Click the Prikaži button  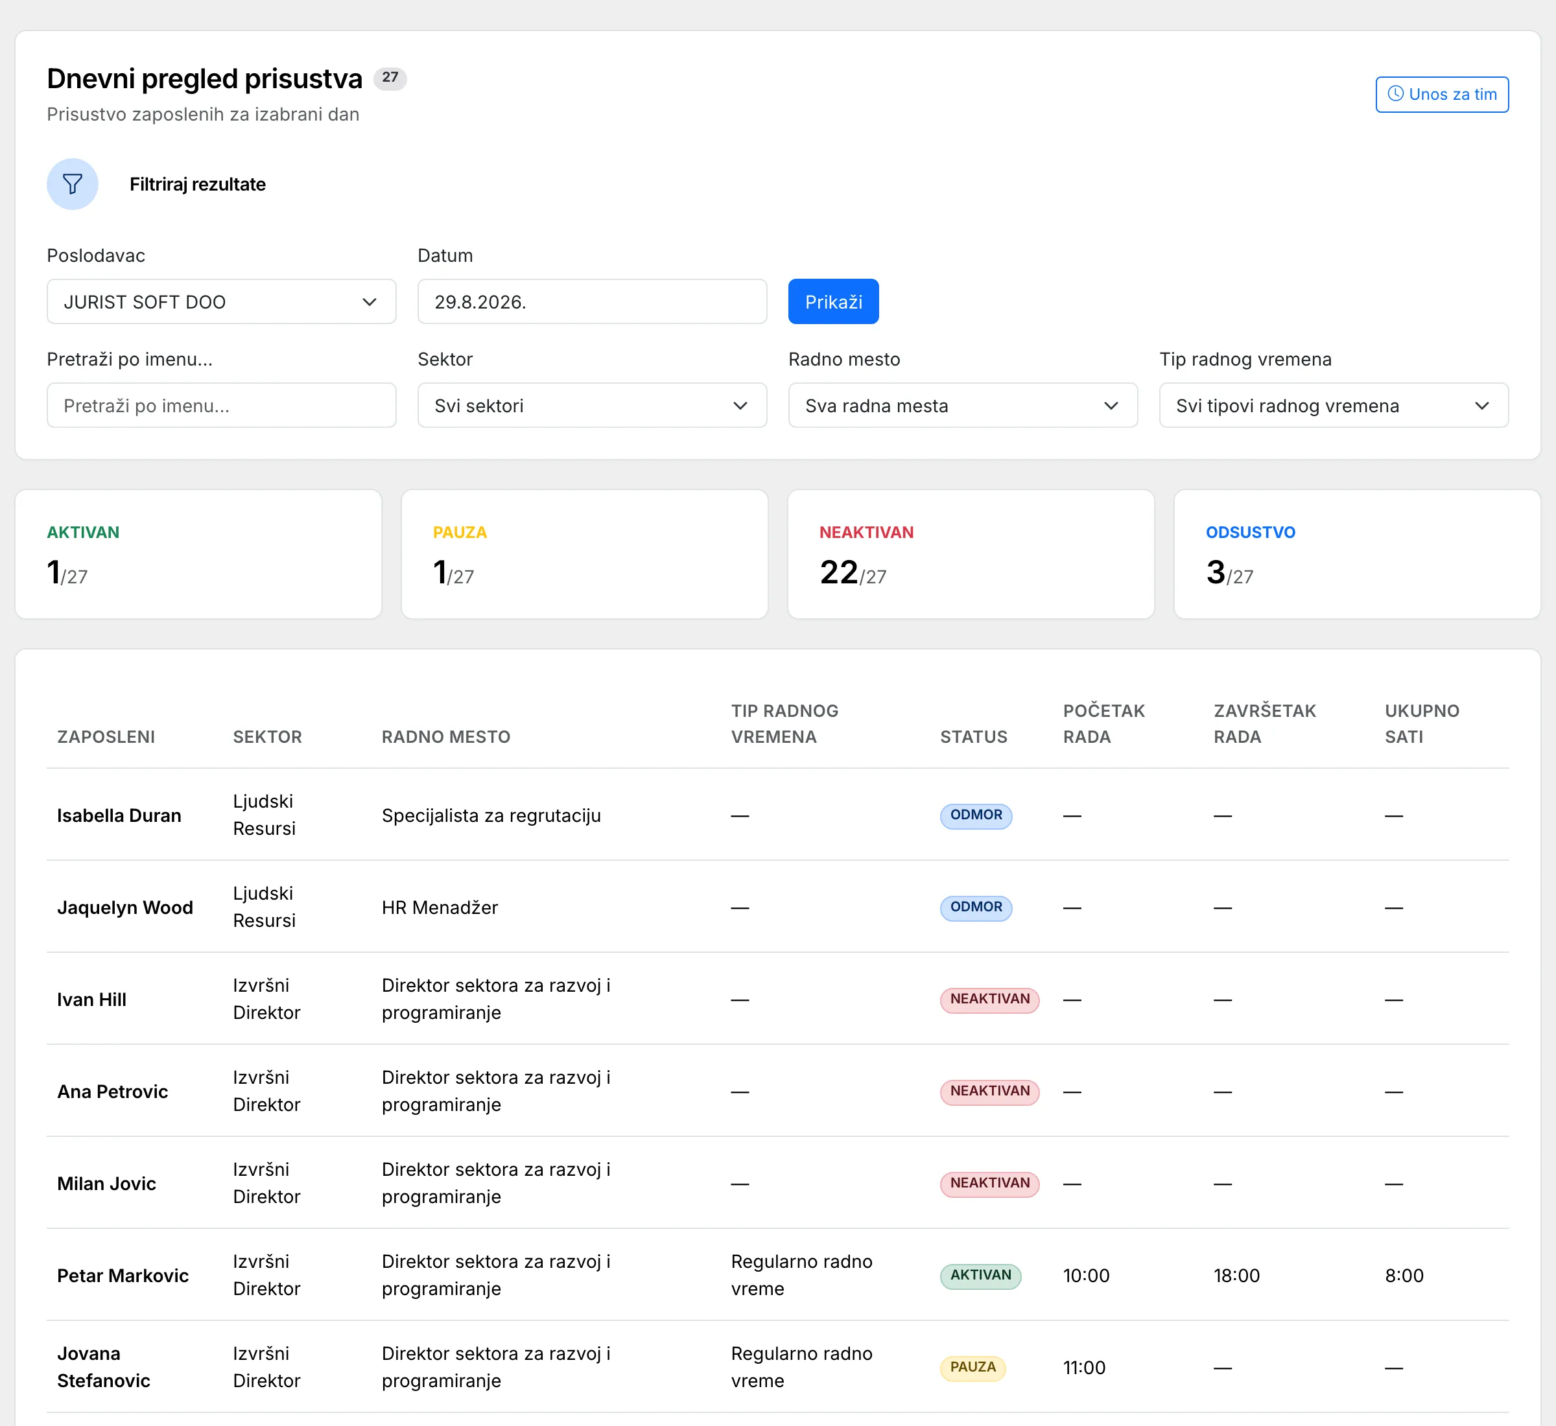click(x=833, y=301)
